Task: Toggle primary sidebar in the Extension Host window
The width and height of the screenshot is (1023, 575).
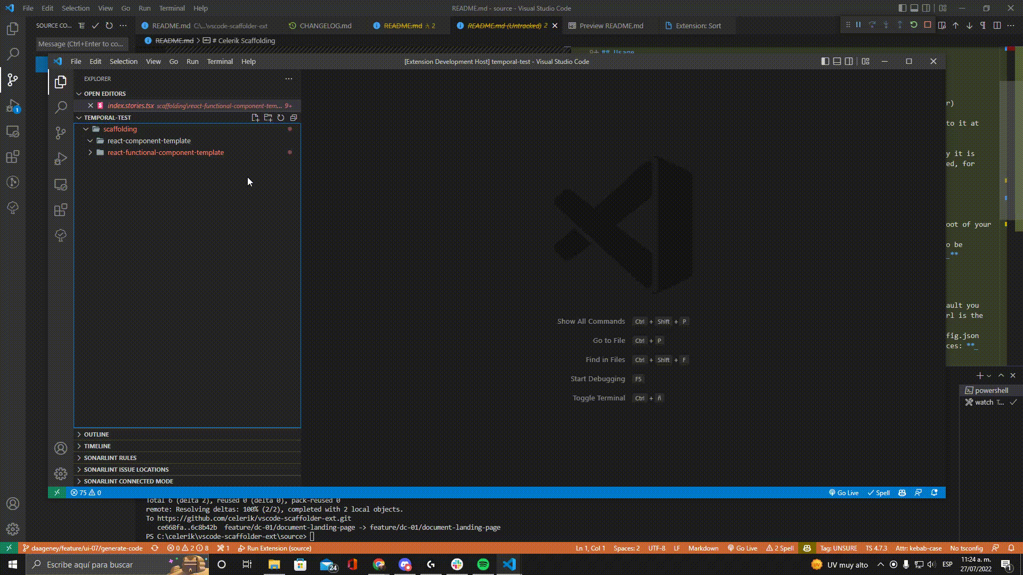Action: pos(825,61)
